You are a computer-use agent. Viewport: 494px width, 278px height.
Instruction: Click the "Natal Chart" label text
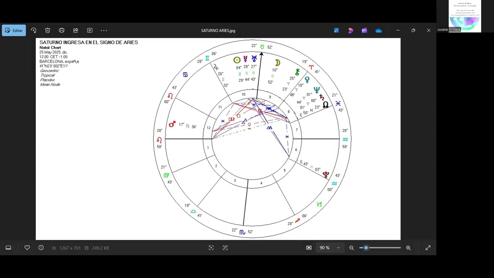pos(50,47)
